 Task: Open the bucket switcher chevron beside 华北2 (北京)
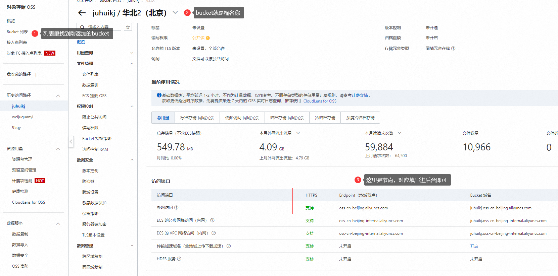click(x=175, y=13)
